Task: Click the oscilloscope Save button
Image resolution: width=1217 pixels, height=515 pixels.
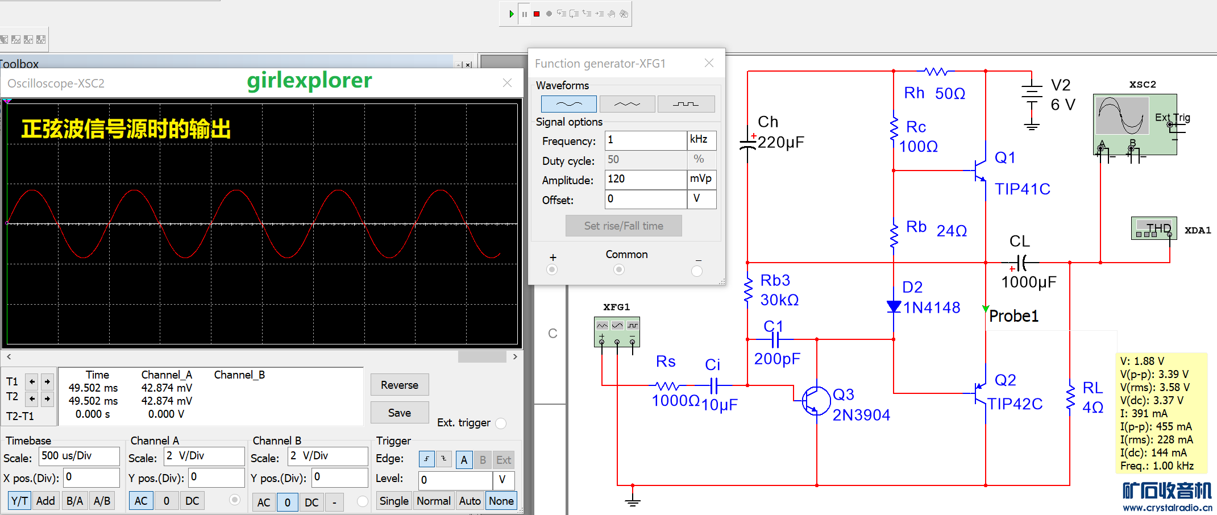Action: point(399,413)
